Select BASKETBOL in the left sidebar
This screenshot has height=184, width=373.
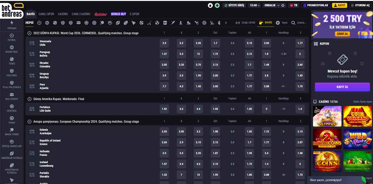tap(12, 49)
